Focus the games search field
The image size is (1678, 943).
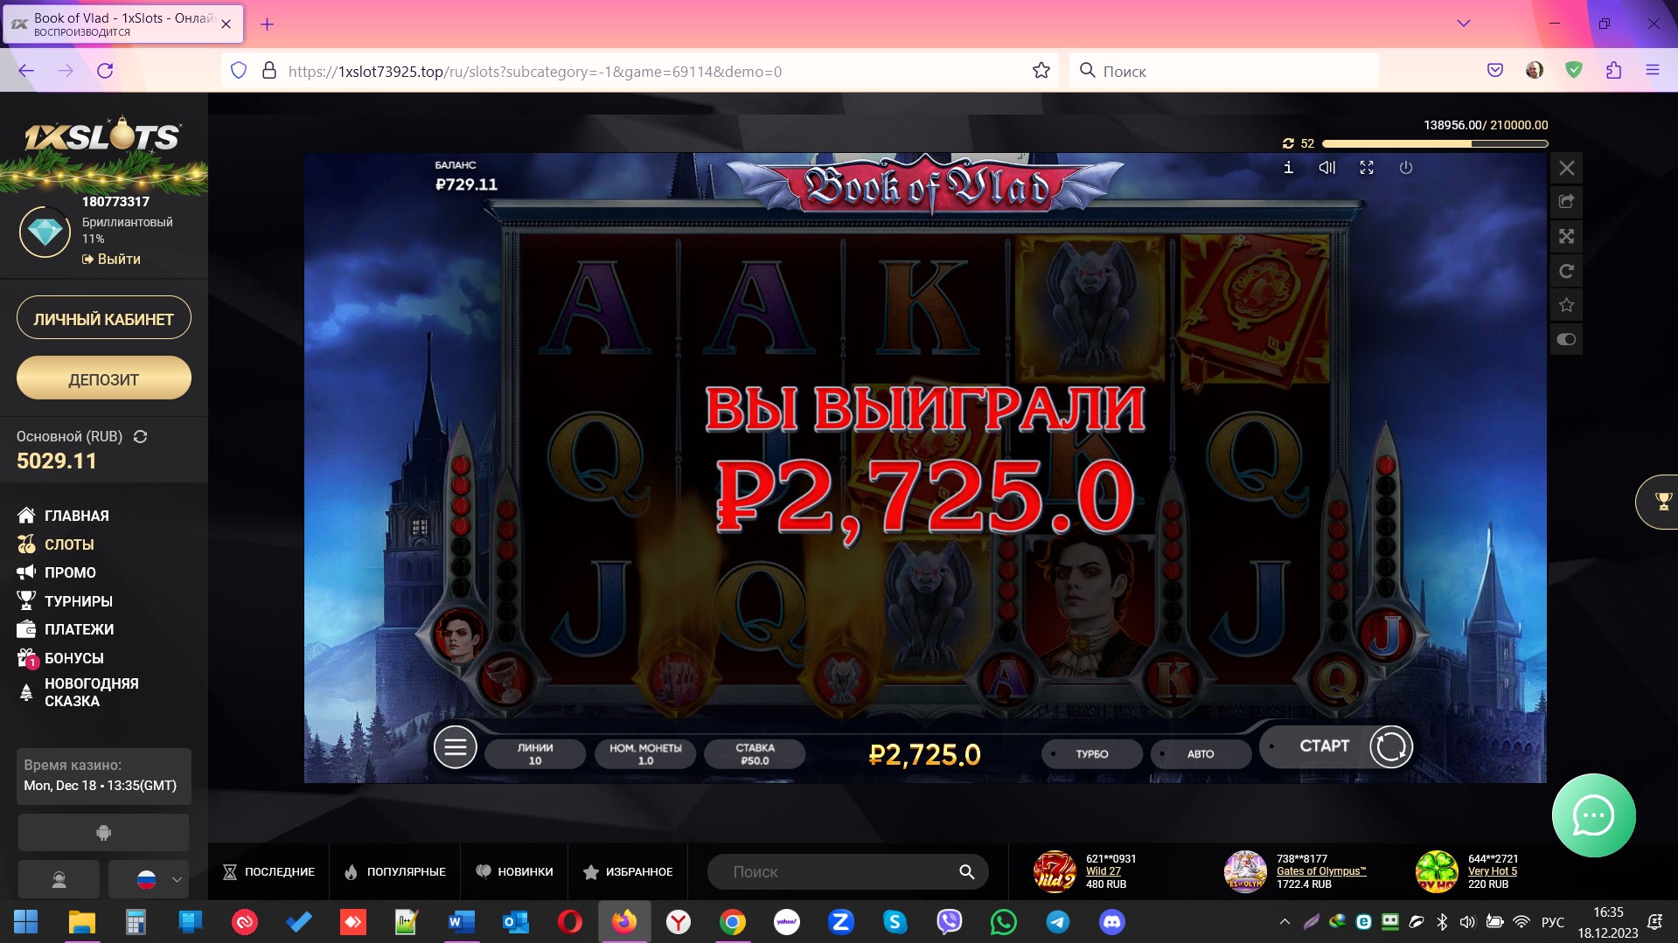[x=839, y=871]
